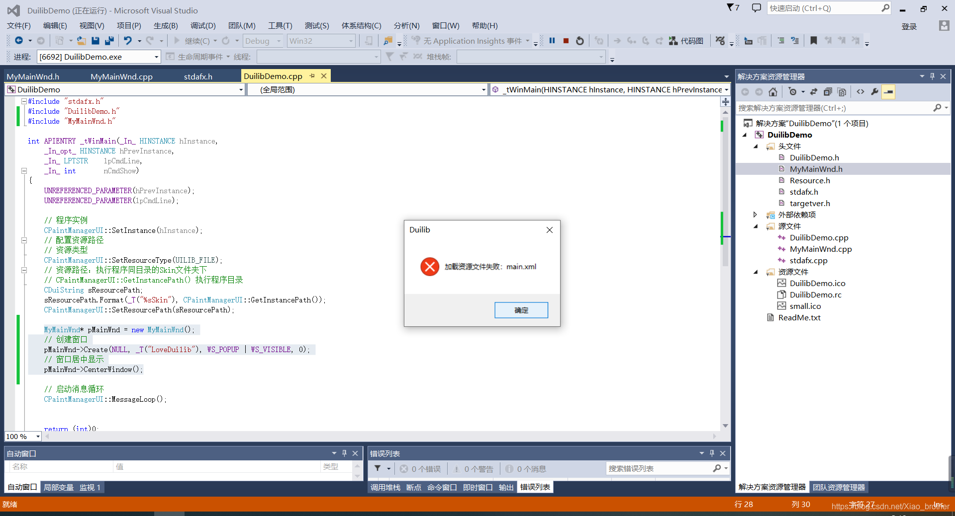The image size is (955, 516).
Task: Select DuilibDemo.rc in Solution Explorer
Action: coord(815,295)
